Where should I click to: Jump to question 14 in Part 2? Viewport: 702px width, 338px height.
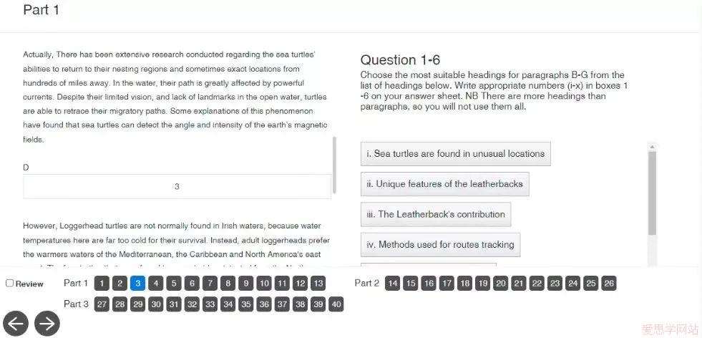pos(393,284)
